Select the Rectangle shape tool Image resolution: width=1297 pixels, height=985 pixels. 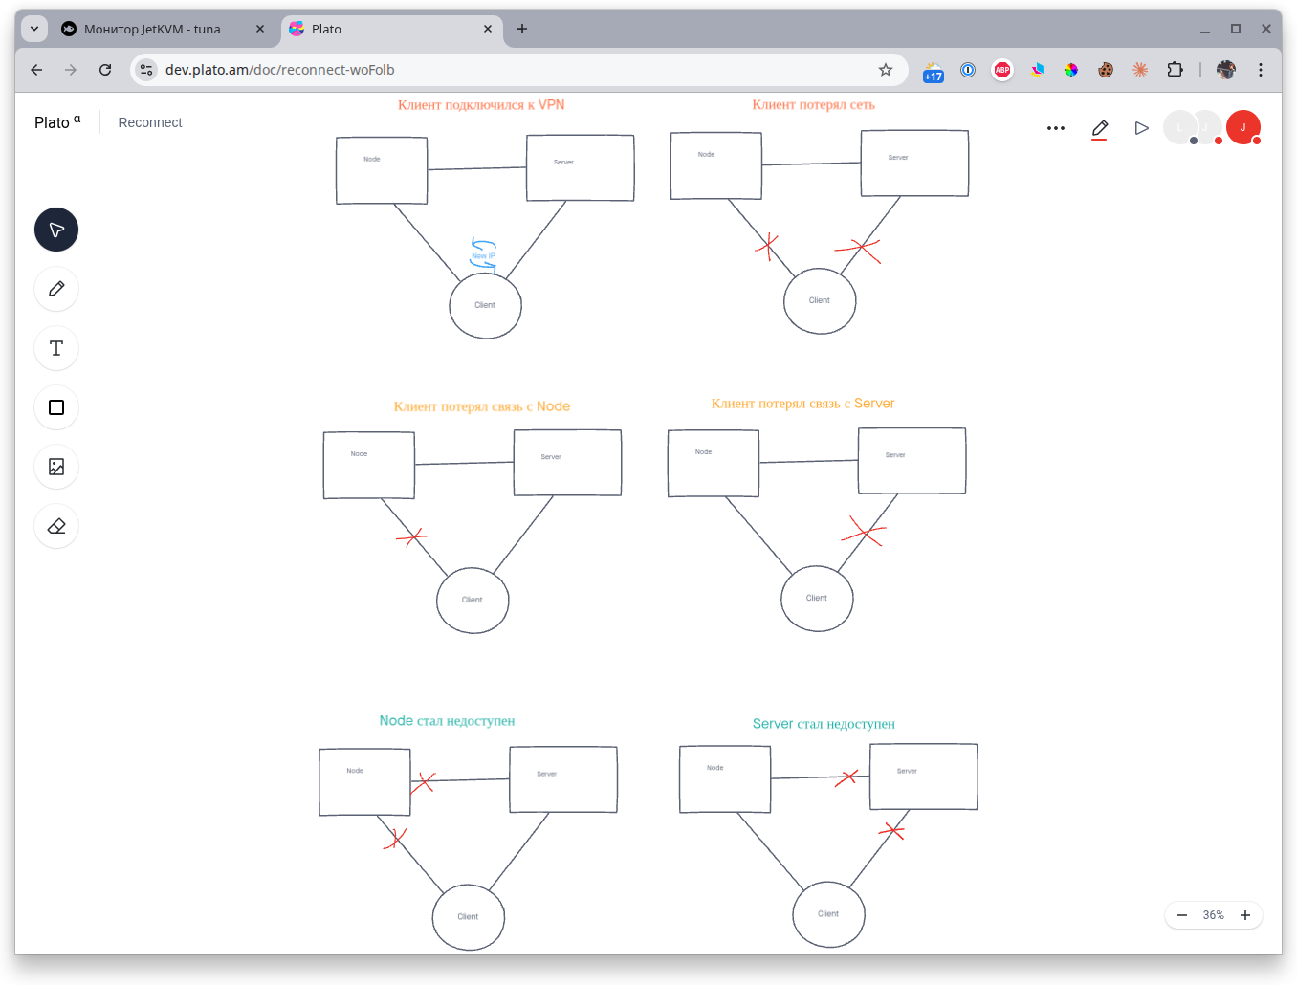point(56,407)
